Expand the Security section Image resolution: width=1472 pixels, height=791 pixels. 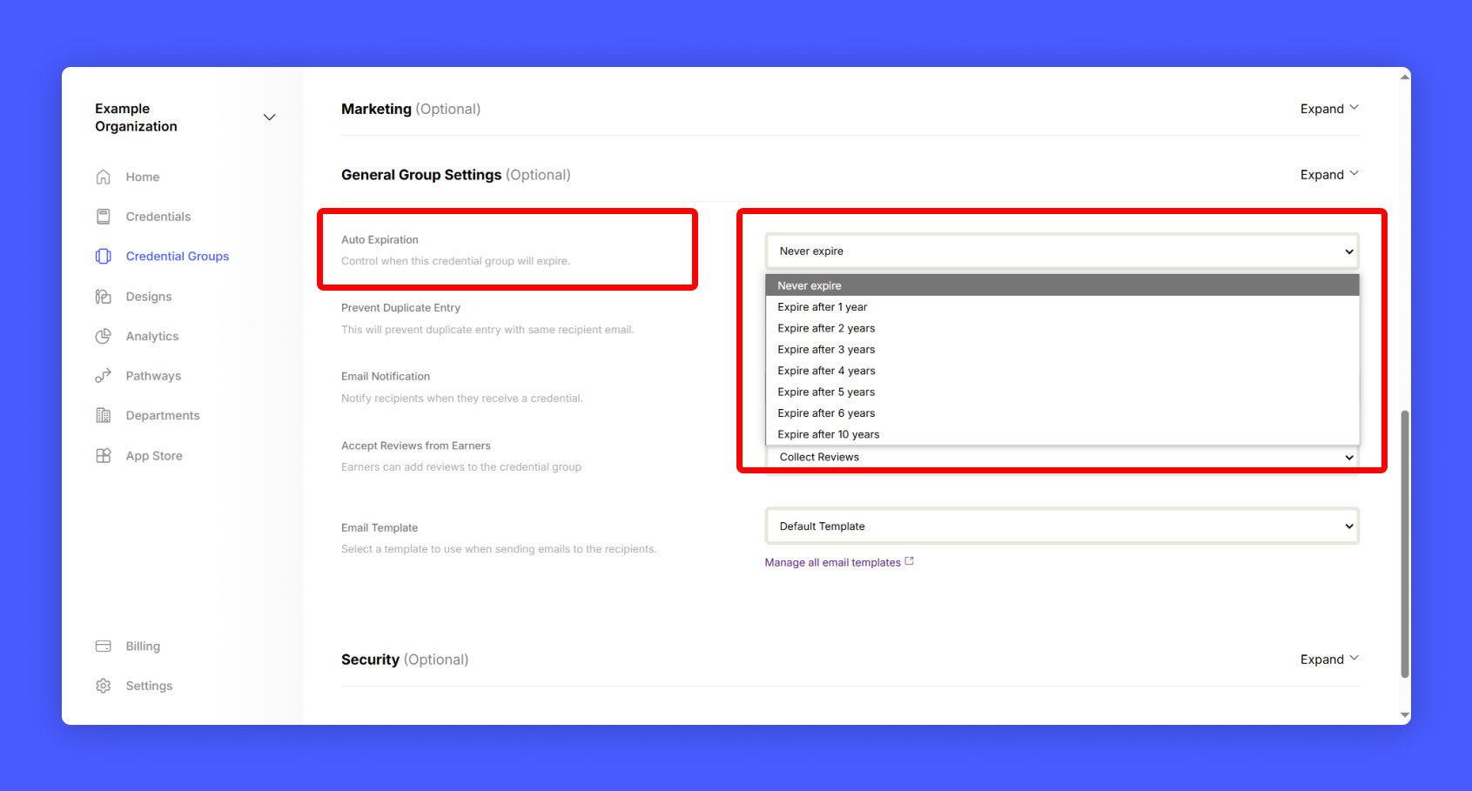pos(1328,660)
